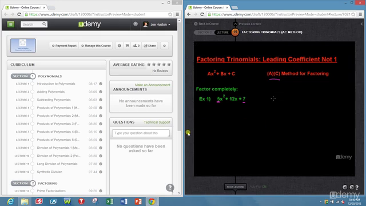This screenshot has height=206, width=366.
Task: Click the students count icon showing 0
Action: tap(136, 46)
